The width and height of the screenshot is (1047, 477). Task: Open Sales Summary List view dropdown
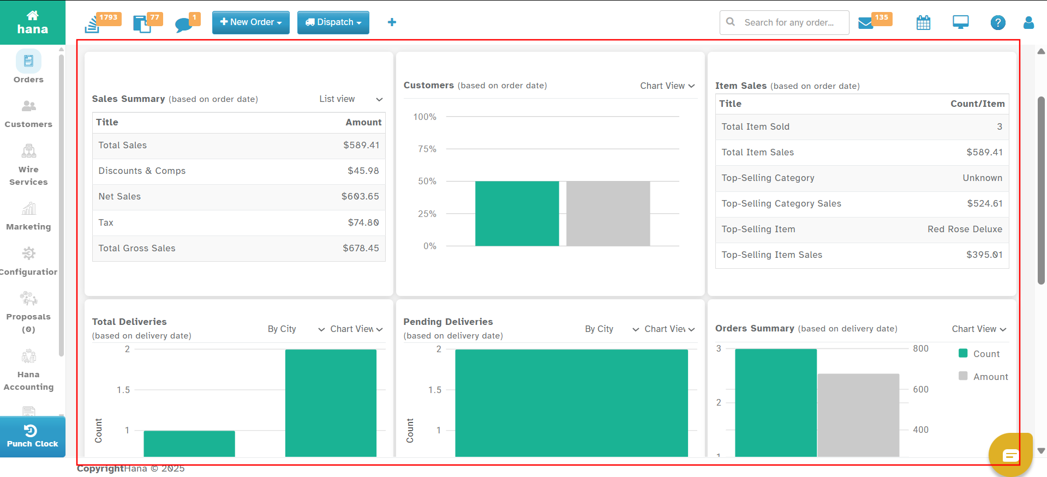tap(351, 99)
